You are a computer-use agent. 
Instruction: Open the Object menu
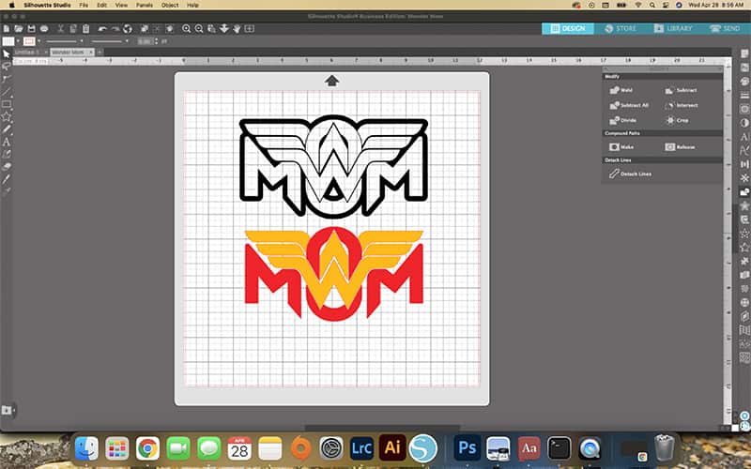point(170,5)
